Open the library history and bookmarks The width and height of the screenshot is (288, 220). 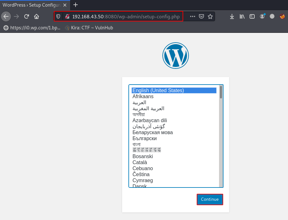[242, 17]
